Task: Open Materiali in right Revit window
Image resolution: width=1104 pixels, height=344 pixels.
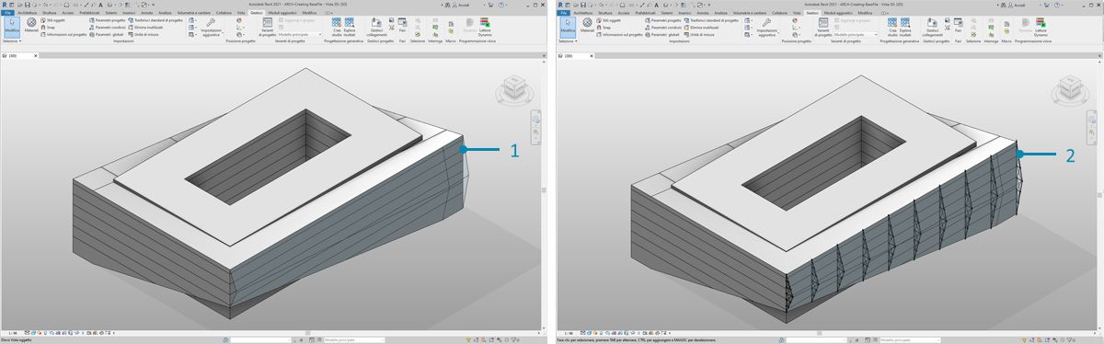Action: click(588, 26)
